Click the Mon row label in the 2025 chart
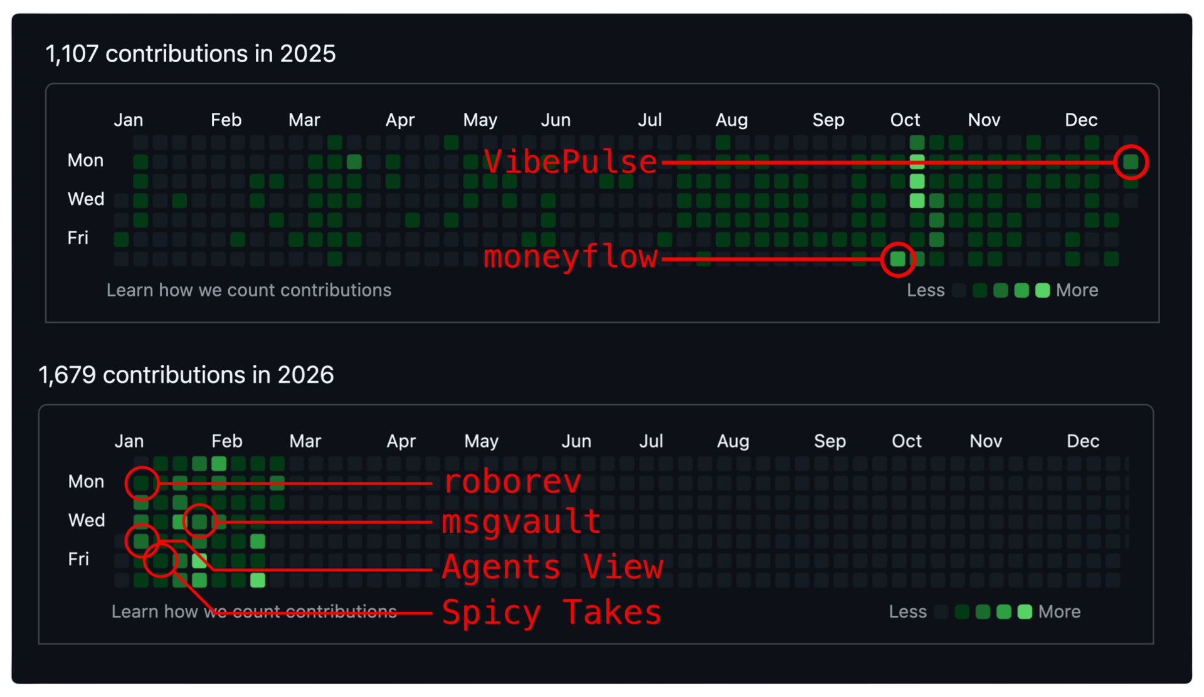The height and width of the screenshot is (697, 1204). [85, 160]
